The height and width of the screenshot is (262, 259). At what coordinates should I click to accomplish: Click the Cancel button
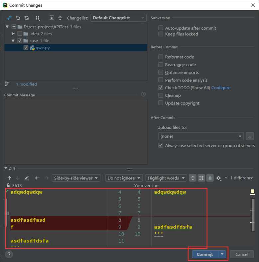point(242,254)
